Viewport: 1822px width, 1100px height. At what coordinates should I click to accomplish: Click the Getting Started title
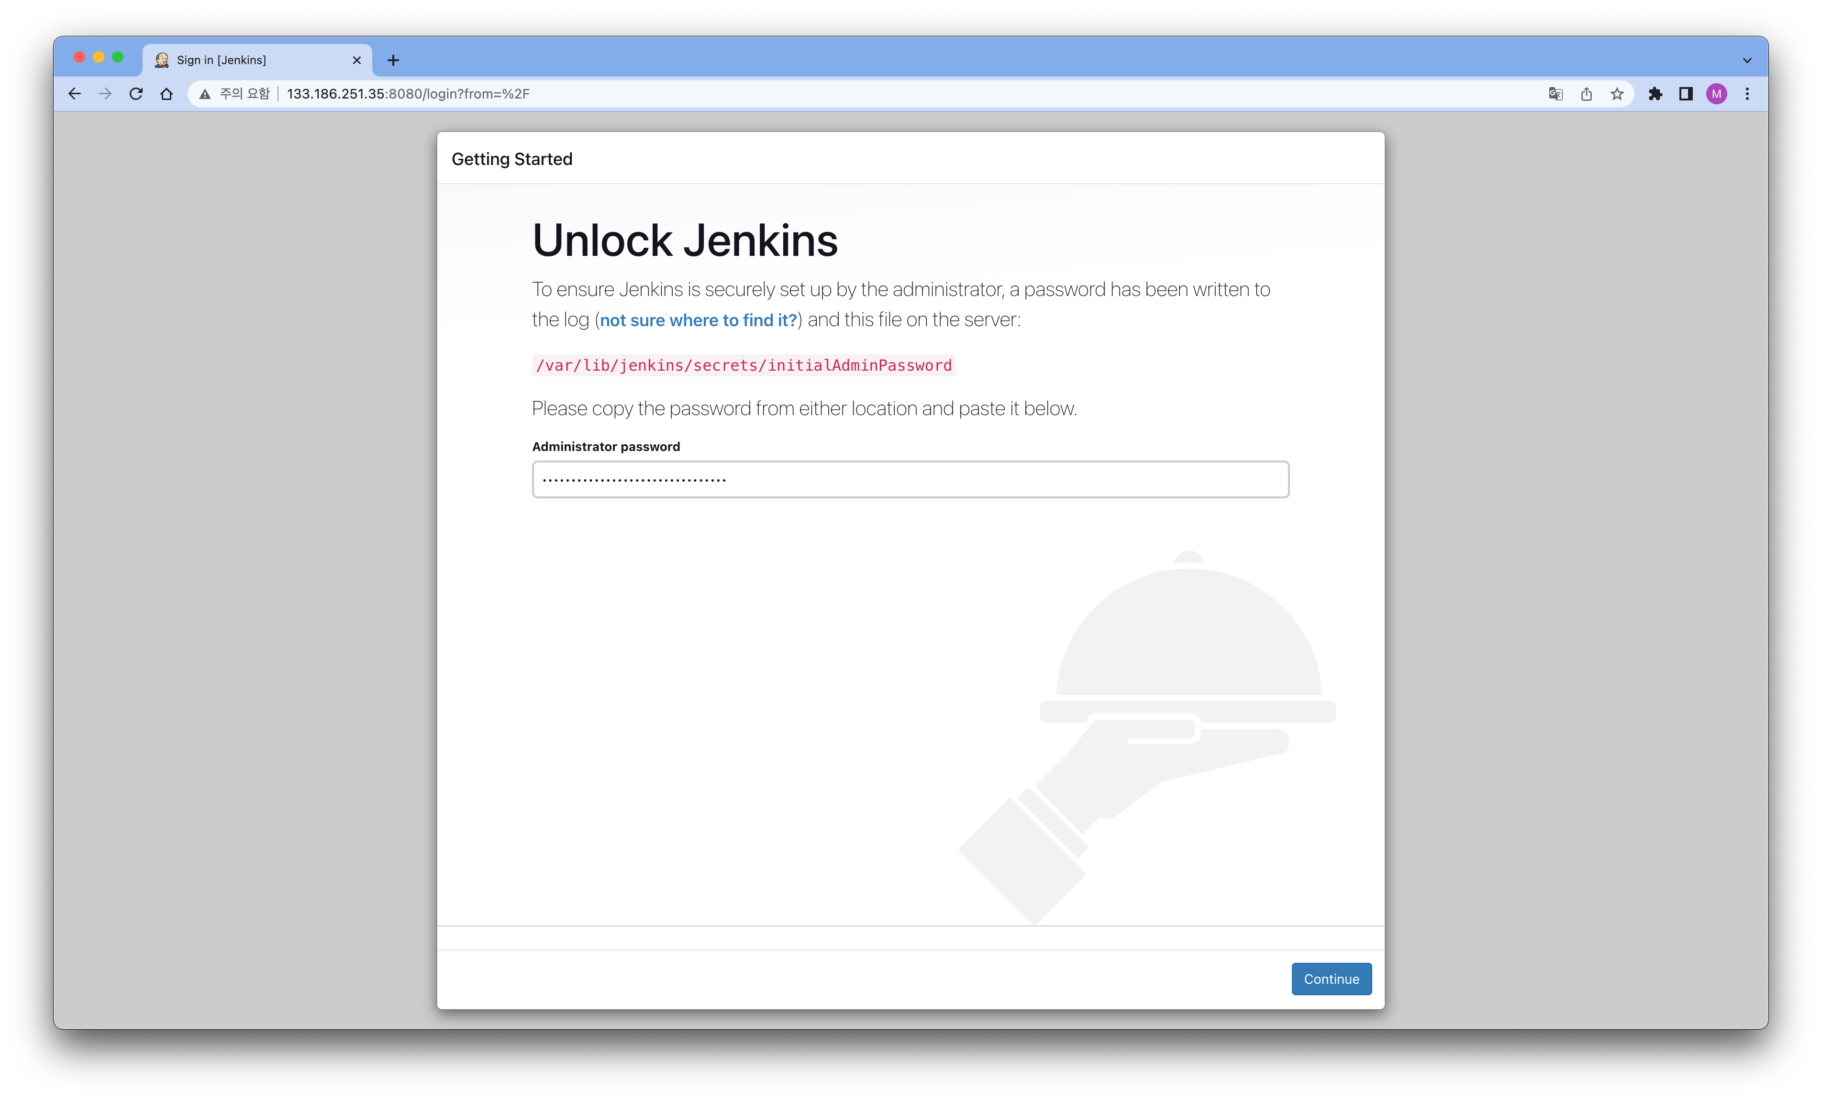click(511, 159)
